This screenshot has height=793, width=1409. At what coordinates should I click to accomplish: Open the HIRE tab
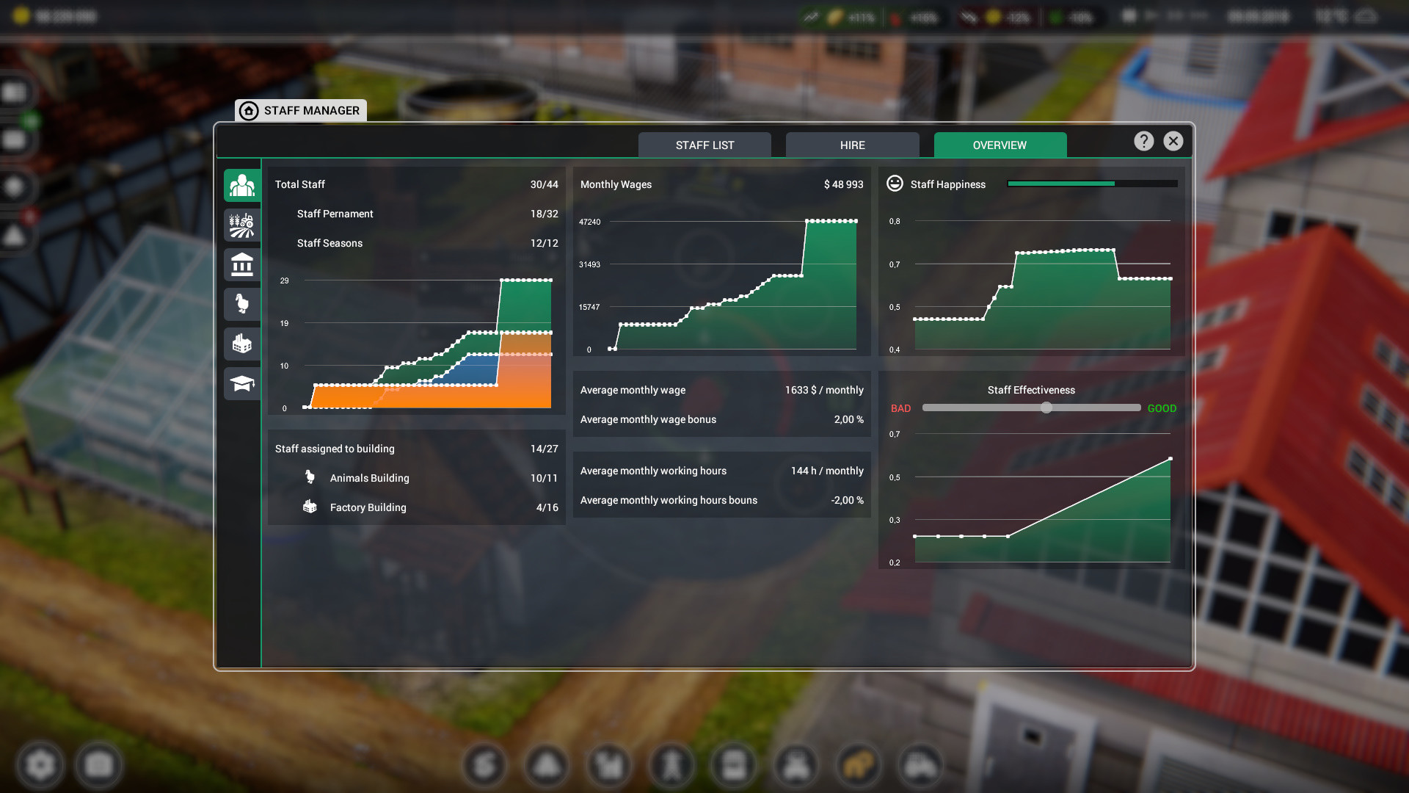point(852,145)
